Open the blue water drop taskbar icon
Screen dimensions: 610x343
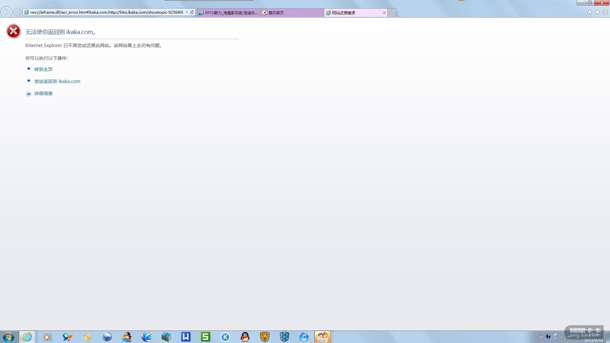(x=304, y=337)
